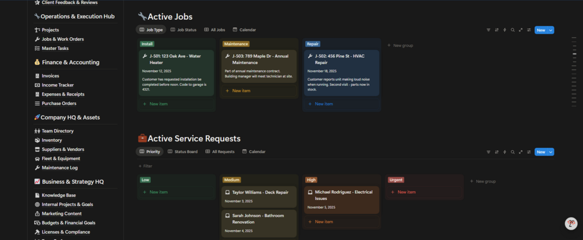Screen dimensions: 583x240
Task: Open dropdown arrow beside Service Requests New button
Action: 551,152
